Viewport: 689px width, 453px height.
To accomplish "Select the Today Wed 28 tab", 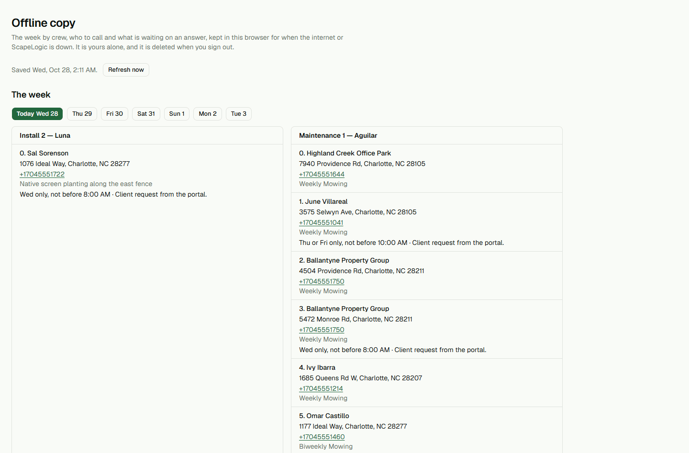I will (x=37, y=114).
